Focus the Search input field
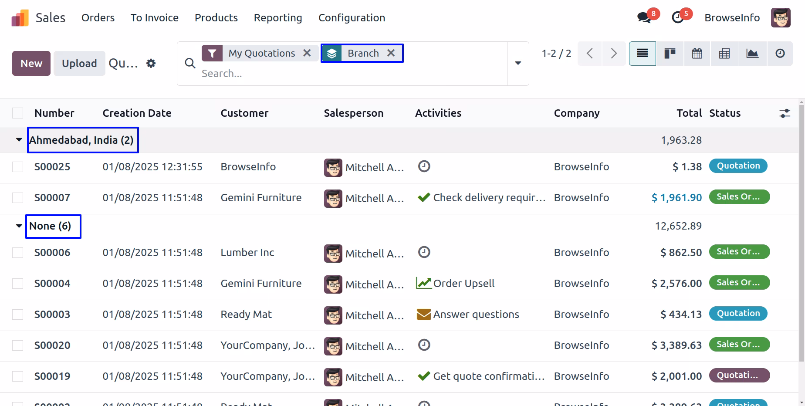The height and width of the screenshot is (406, 805). [352, 74]
